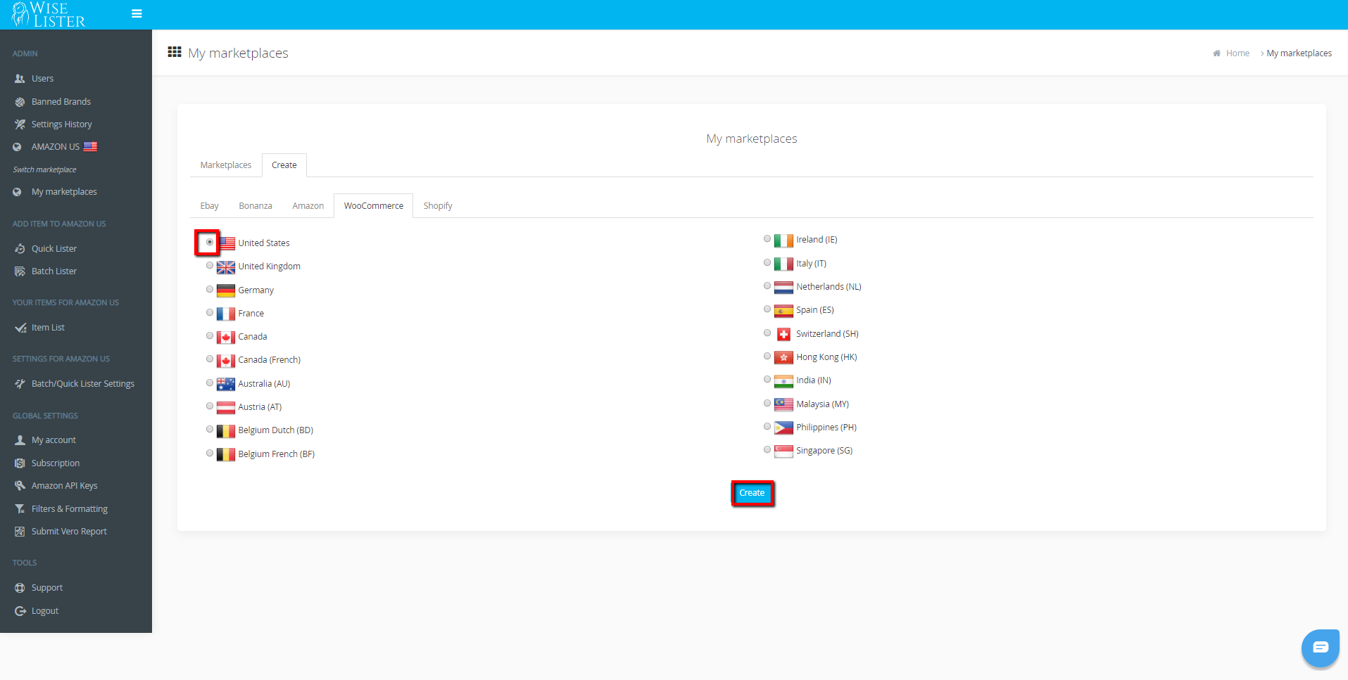Click the My marketplaces breadcrumb text
The width and height of the screenshot is (1348, 680).
coord(1299,53)
